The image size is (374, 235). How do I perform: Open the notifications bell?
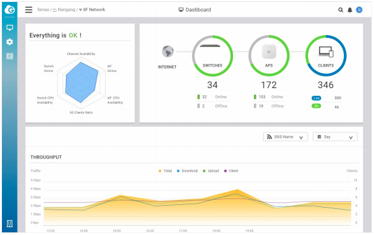point(350,10)
